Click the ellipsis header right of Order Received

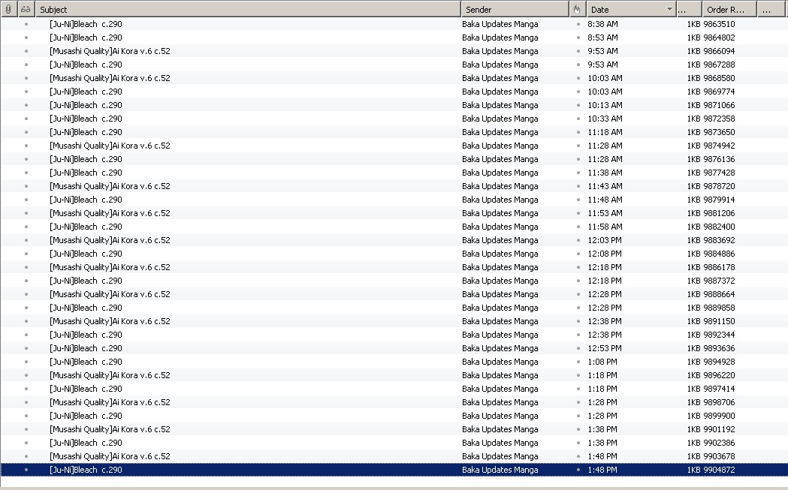[772, 9]
